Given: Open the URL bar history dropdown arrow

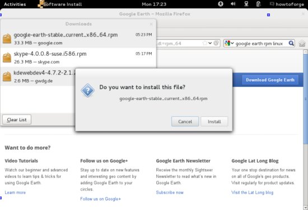Looking at the screenshot, I should point(210,43).
